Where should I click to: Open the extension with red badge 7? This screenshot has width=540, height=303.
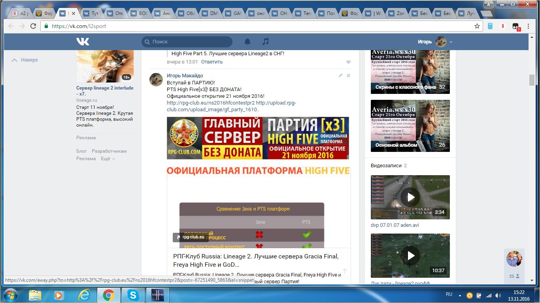[516, 27]
